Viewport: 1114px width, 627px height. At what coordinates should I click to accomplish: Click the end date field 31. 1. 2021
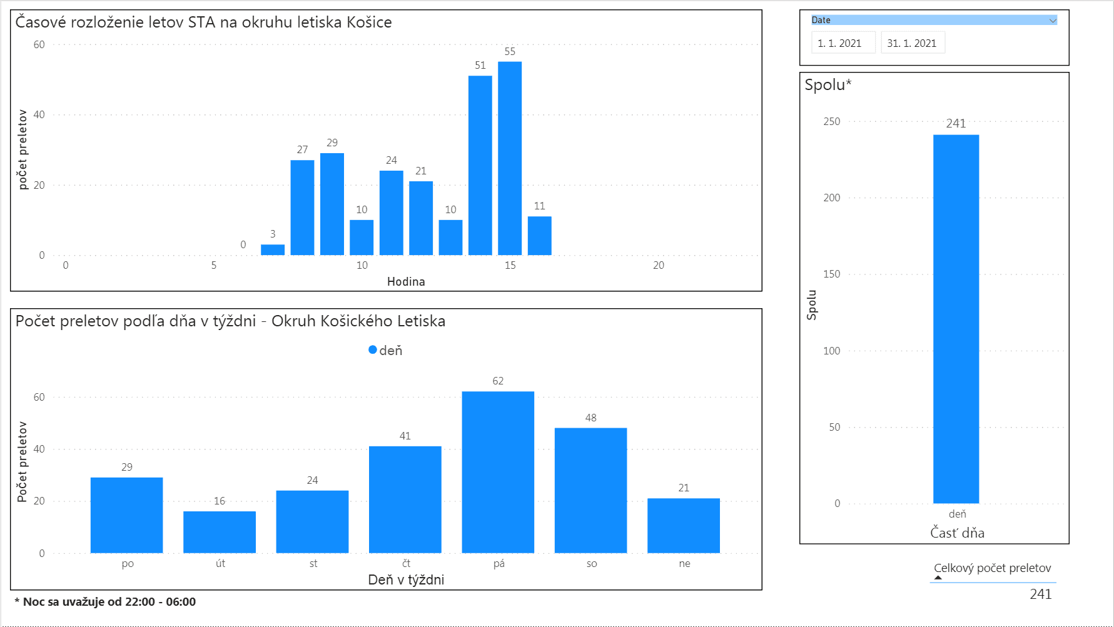coord(912,43)
